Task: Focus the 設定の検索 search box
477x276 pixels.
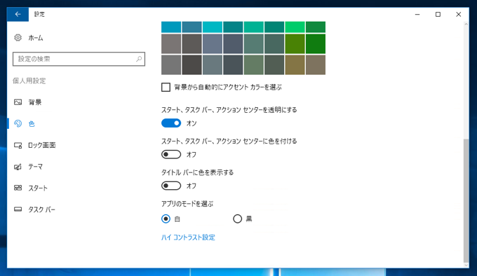Action: coord(79,59)
